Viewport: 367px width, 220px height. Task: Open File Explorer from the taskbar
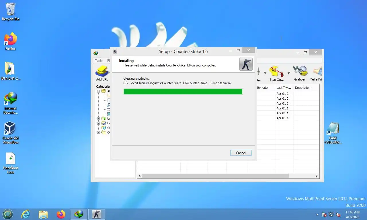tap(43, 214)
